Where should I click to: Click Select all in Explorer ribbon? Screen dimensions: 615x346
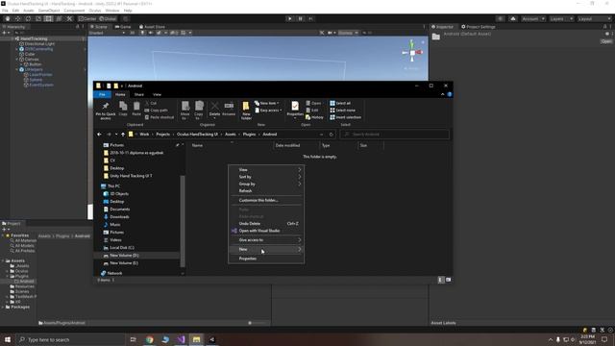(340, 103)
